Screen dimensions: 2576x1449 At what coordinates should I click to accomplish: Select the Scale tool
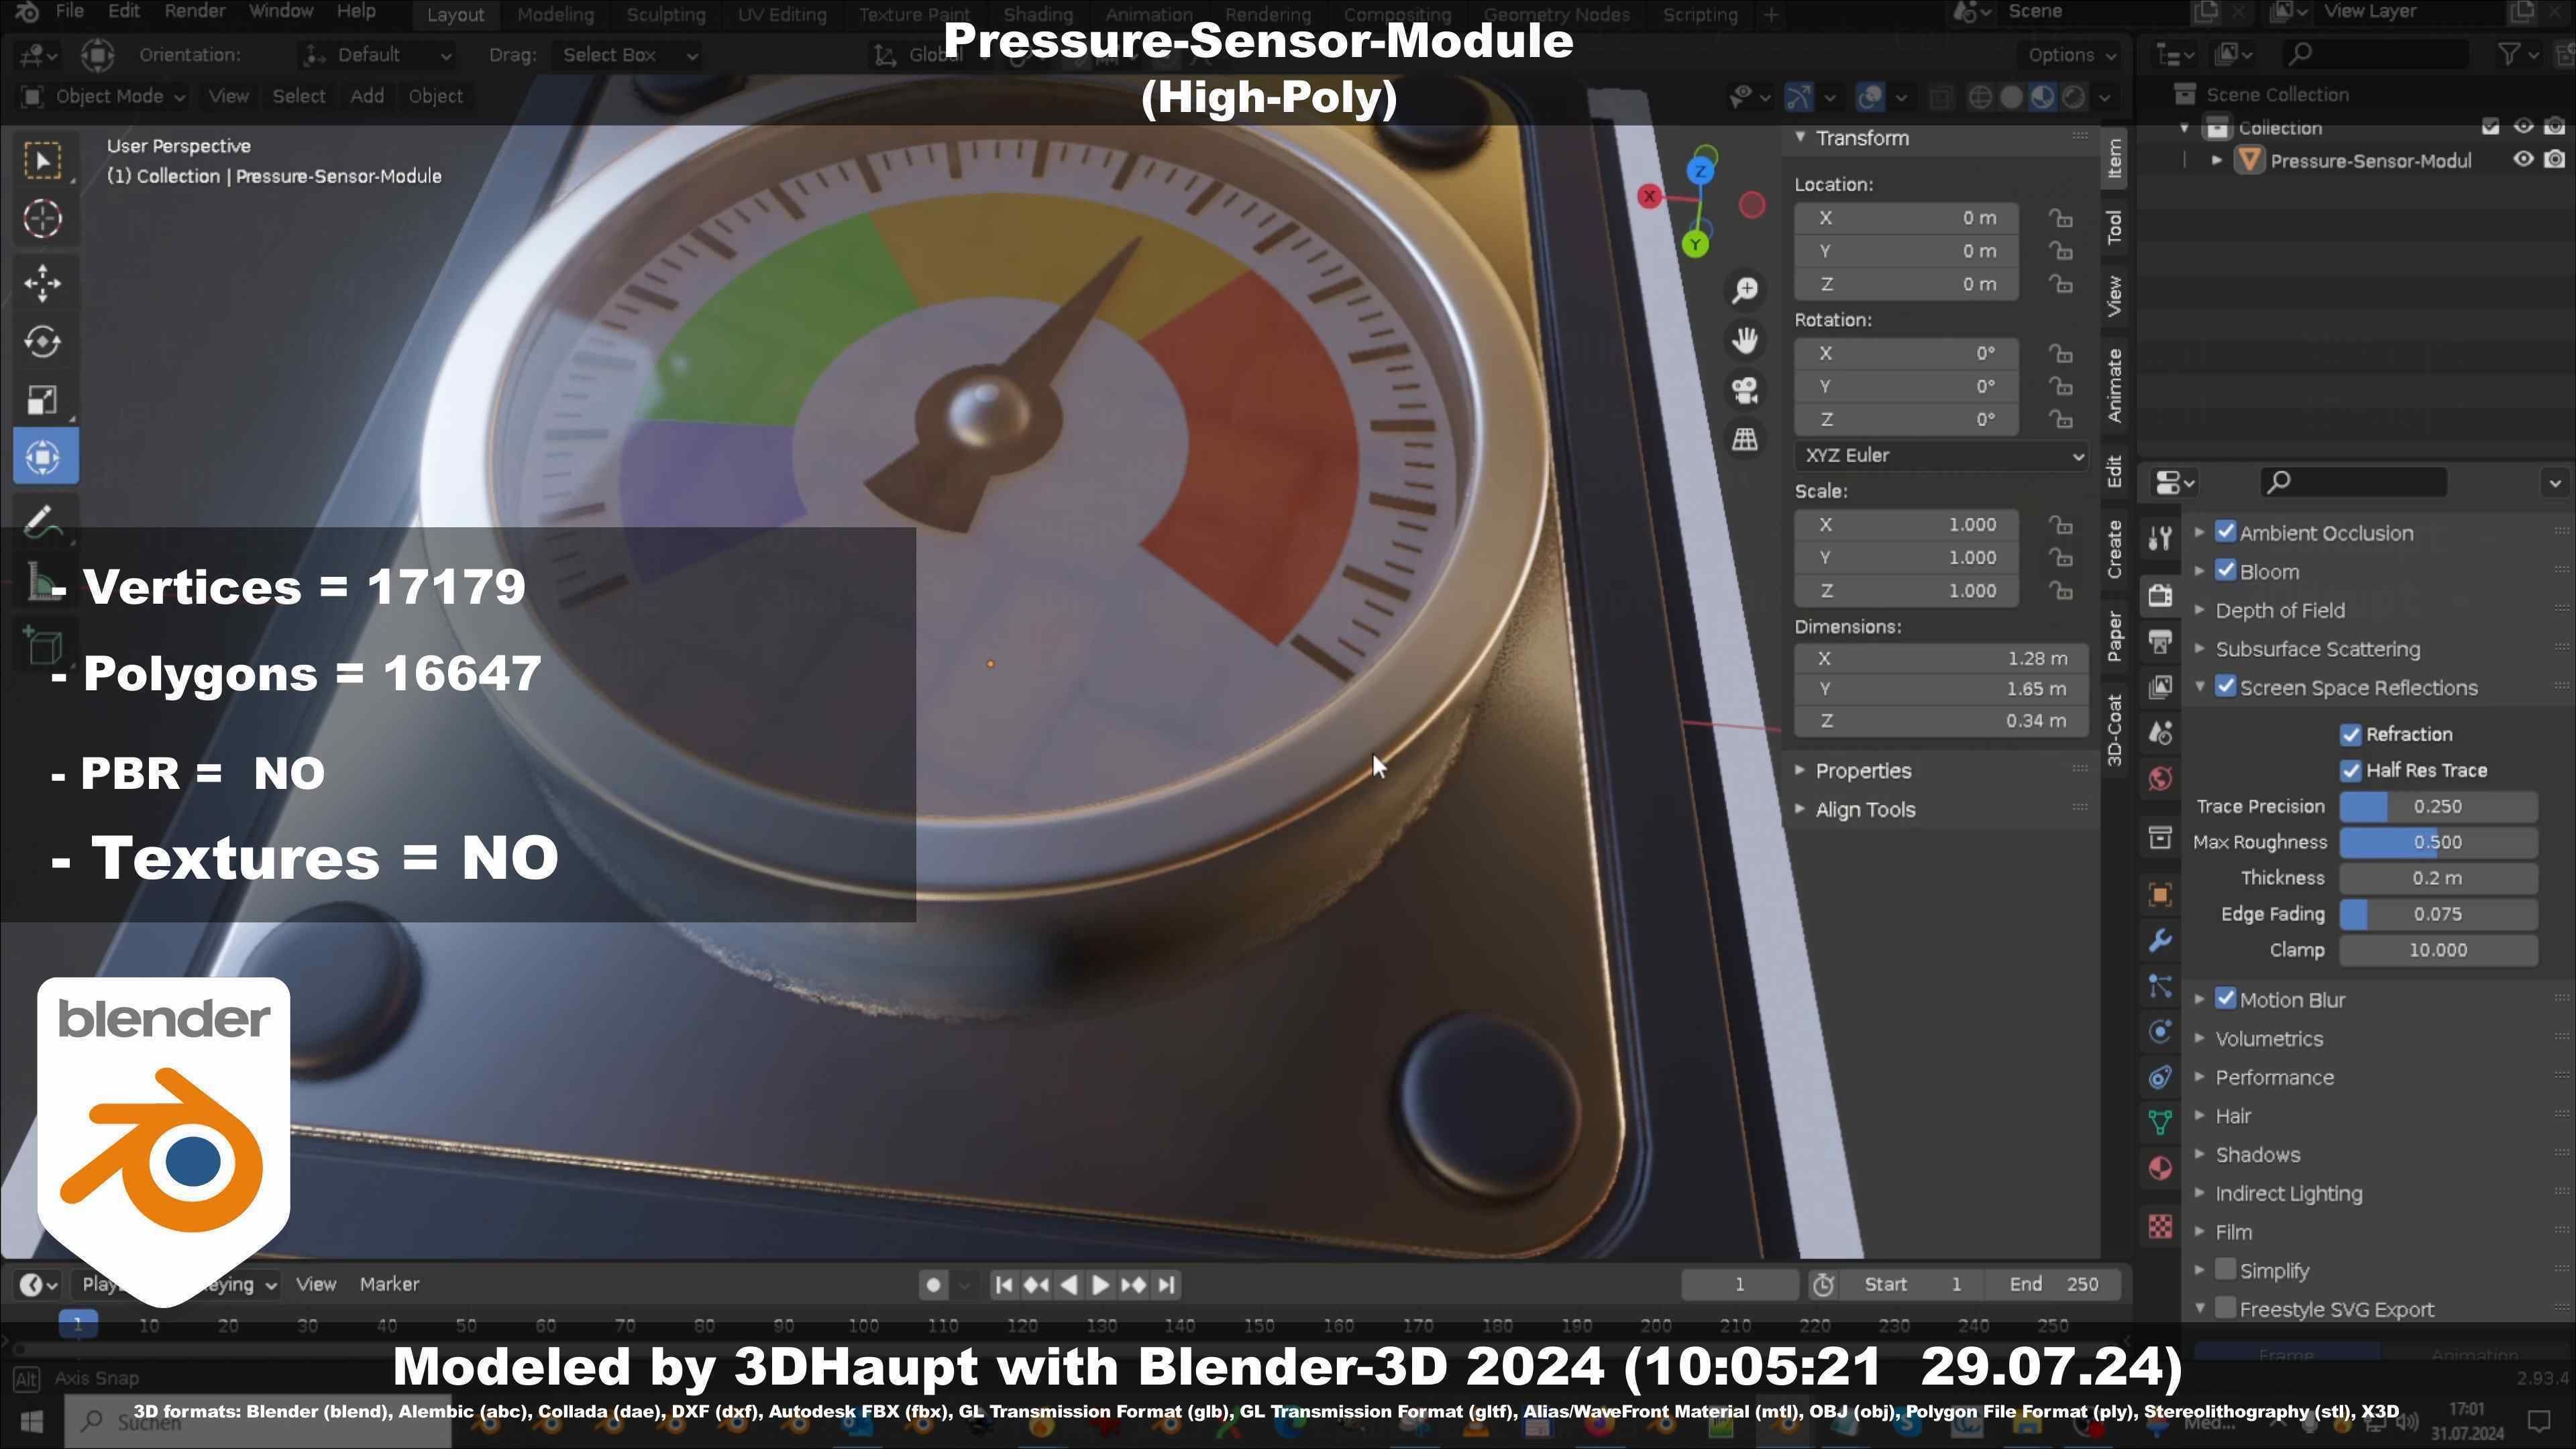coord(43,400)
